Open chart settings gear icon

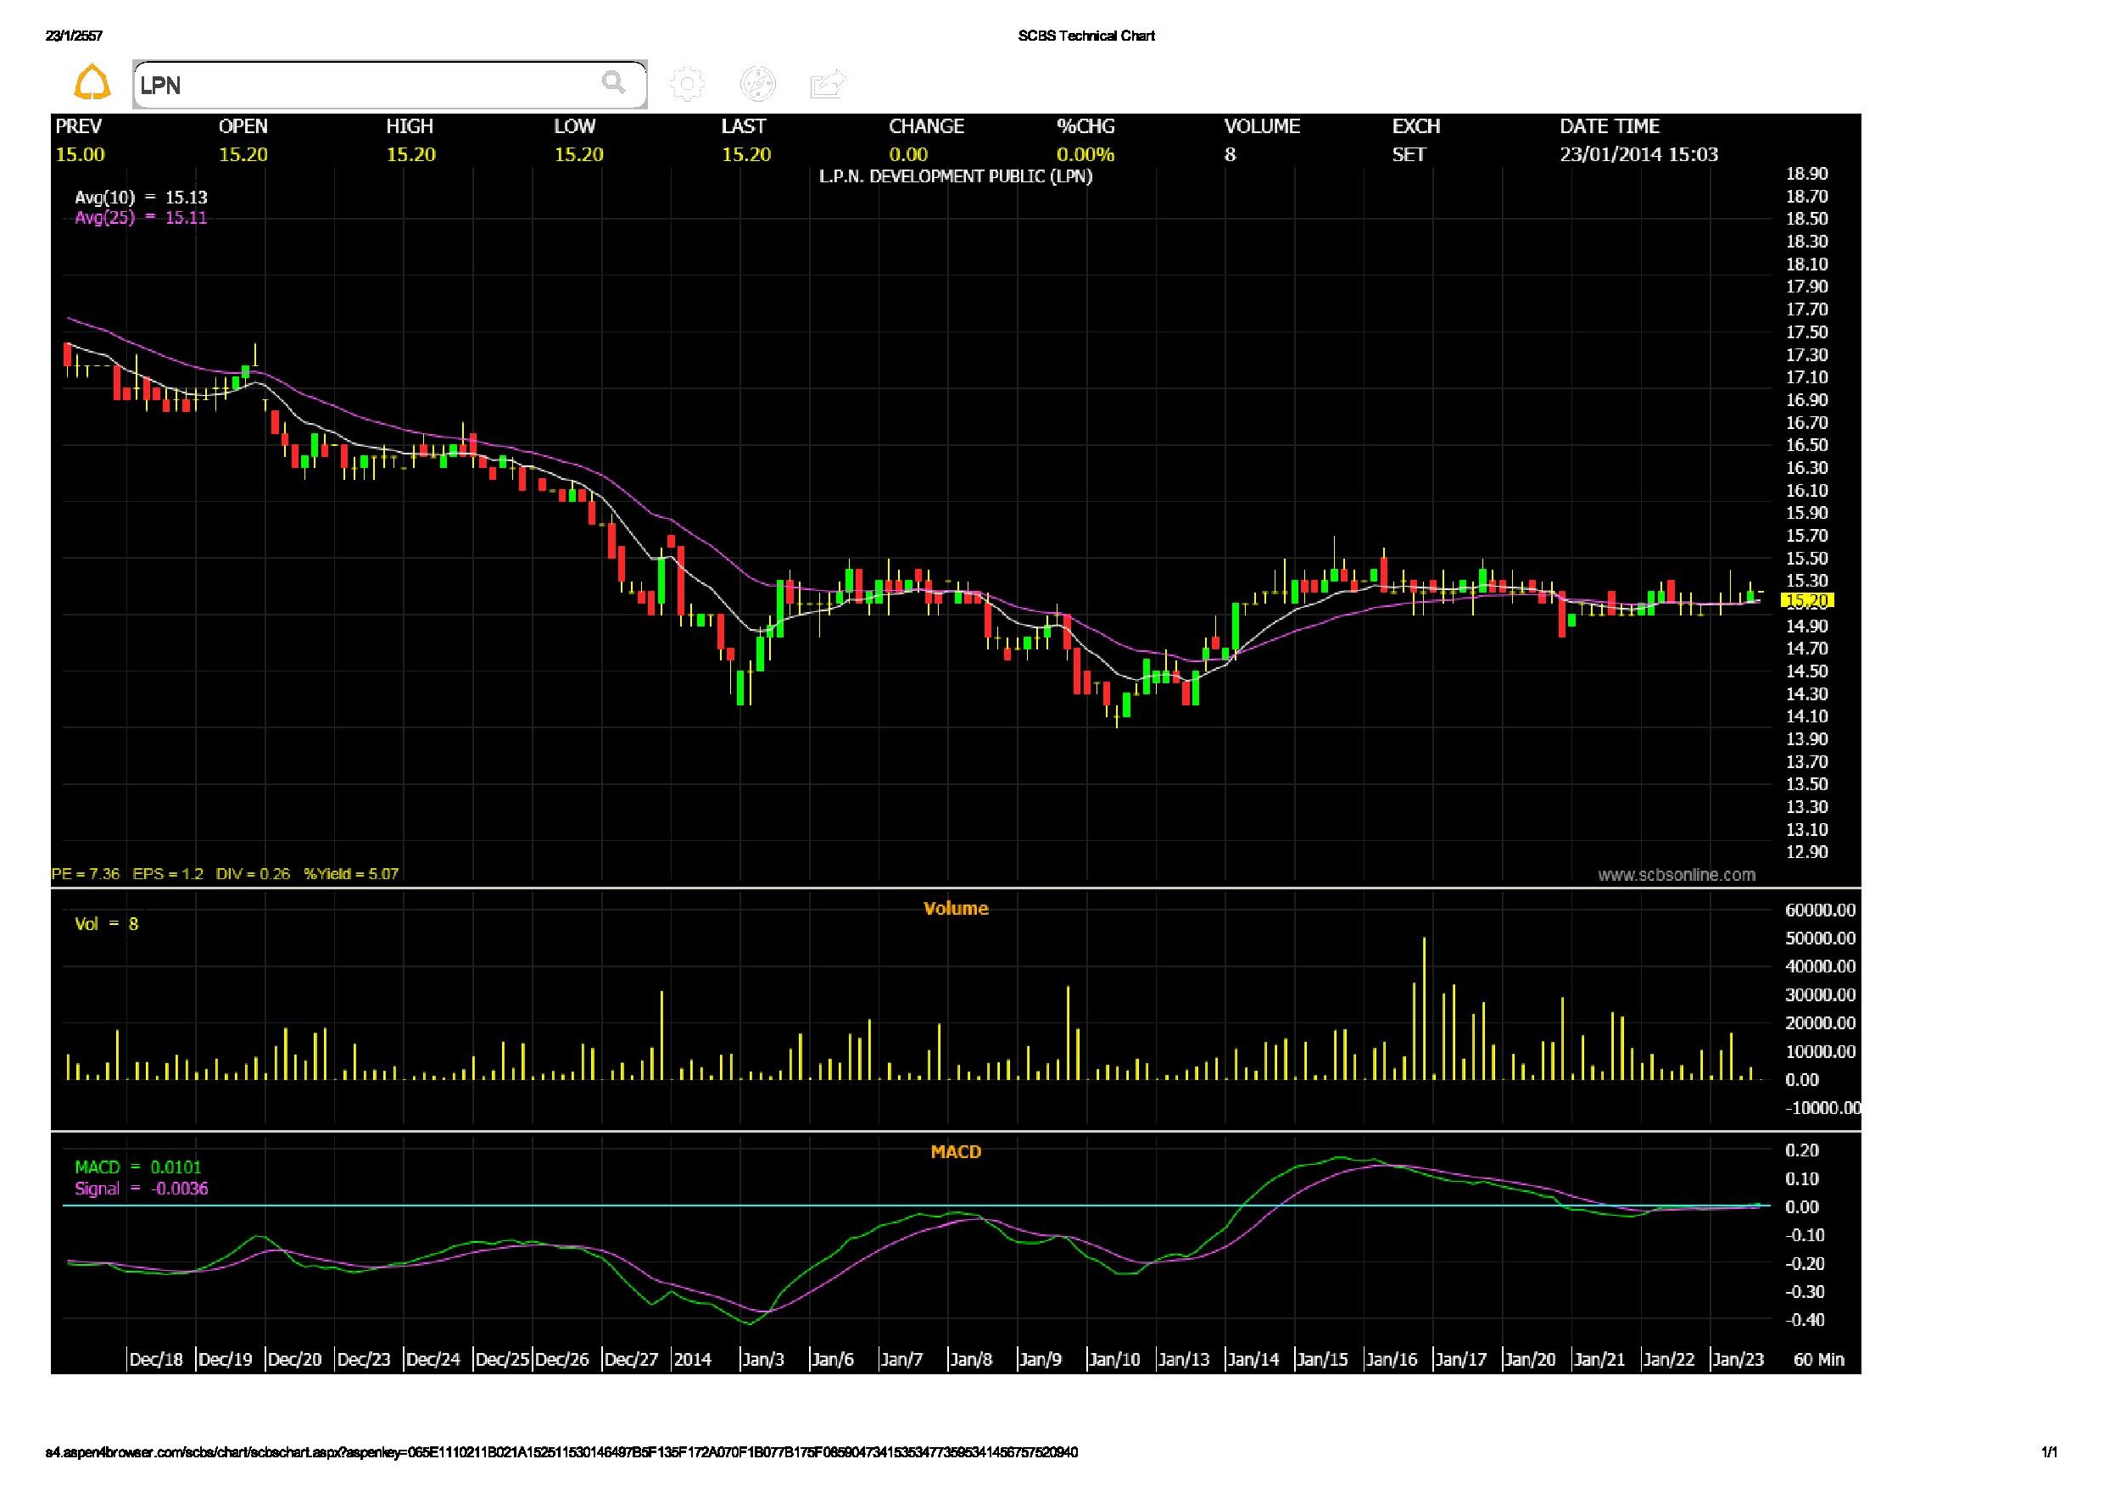coord(686,84)
